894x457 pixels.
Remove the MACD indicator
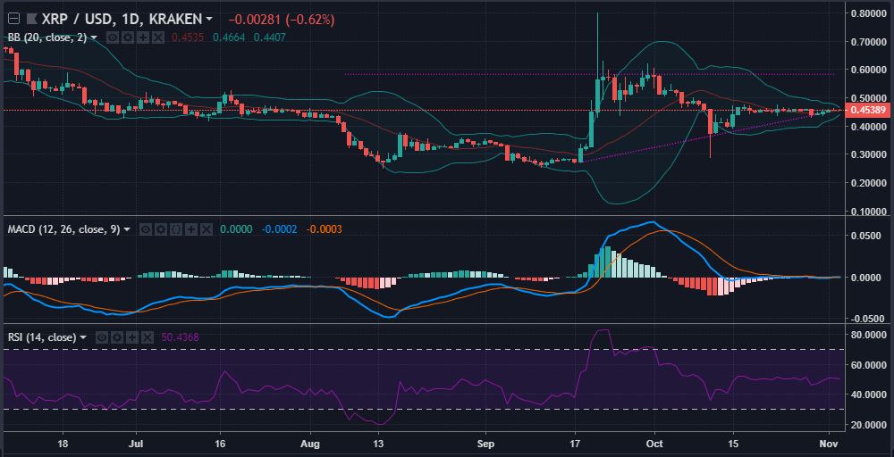point(207,229)
